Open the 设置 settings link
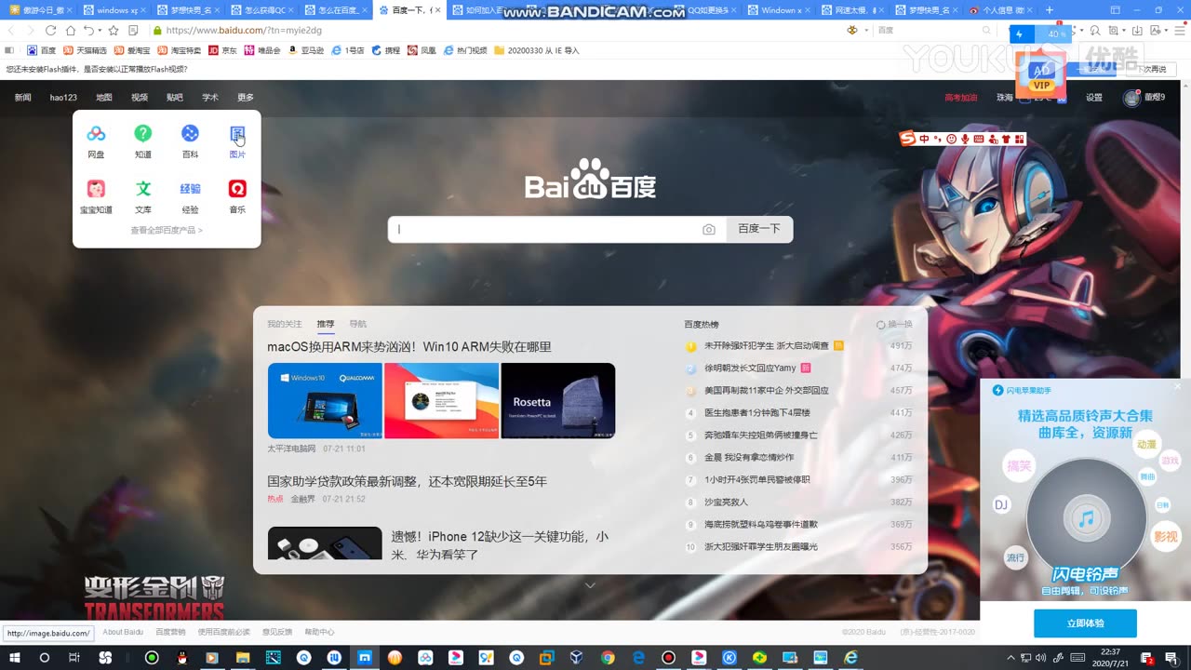 (x=1094, y=98)
